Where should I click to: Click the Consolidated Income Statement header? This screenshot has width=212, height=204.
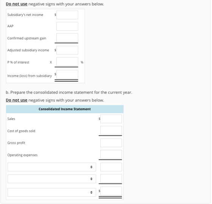pyautogui.click(x=65, y=109)
